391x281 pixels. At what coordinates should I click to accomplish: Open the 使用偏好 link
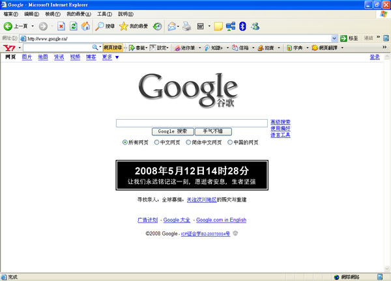click(280, 128)
